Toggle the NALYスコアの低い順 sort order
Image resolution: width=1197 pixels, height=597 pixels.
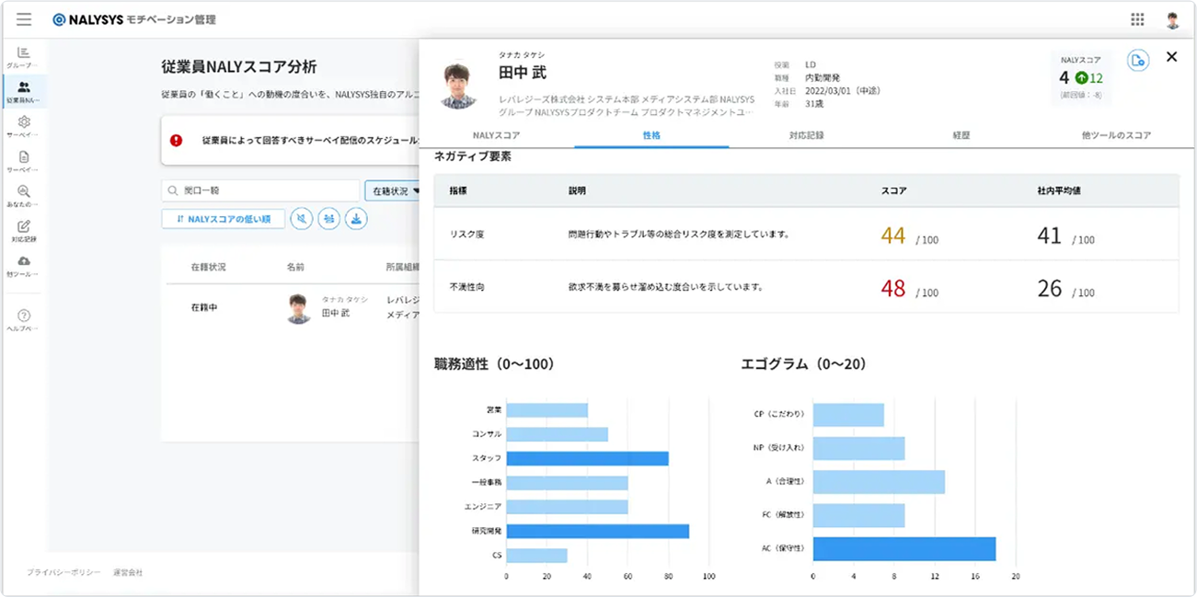[x=224, y=218]
